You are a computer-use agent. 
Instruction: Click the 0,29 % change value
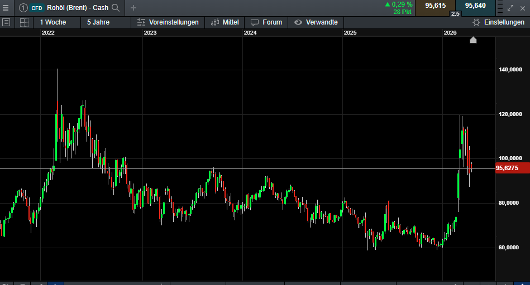tap(402, 4)
